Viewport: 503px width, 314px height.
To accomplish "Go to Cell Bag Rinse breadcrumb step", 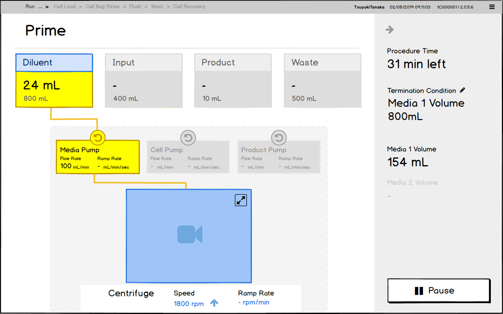I will click(103, 7).
